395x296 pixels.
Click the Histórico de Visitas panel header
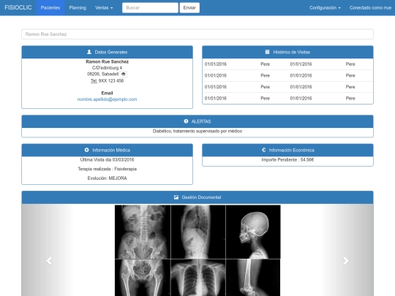click(287, 52)
